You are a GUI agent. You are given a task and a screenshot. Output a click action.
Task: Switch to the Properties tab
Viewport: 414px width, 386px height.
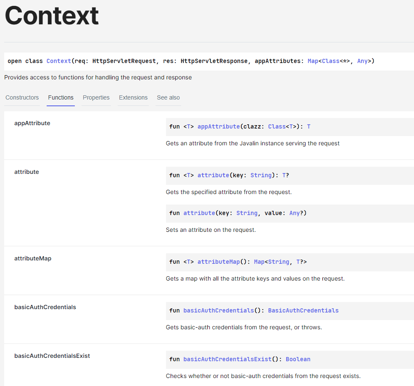pos(96,97)
